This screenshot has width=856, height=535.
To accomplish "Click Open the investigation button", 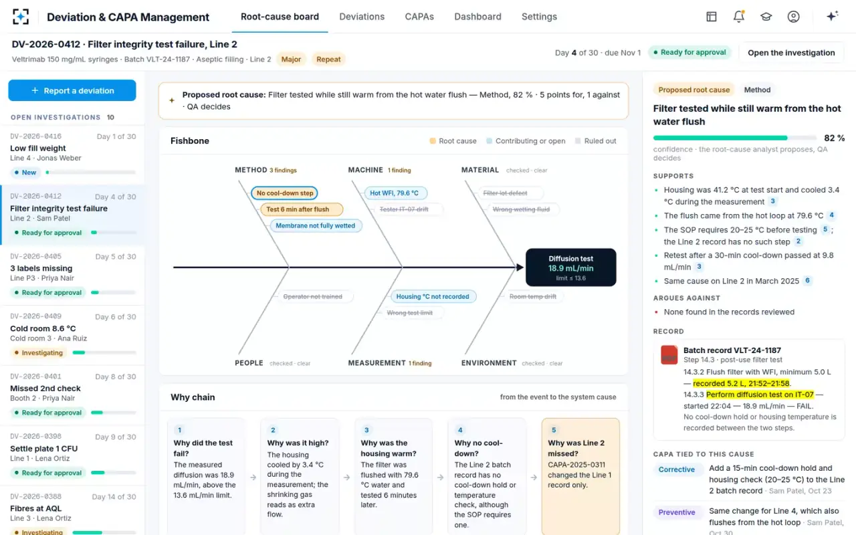I will (791, 53).
